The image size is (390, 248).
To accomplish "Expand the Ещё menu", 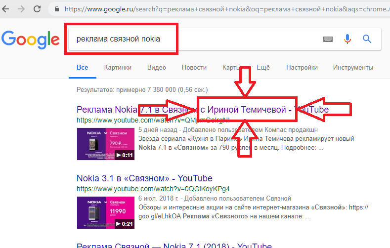I will click(x=263, y=67).
